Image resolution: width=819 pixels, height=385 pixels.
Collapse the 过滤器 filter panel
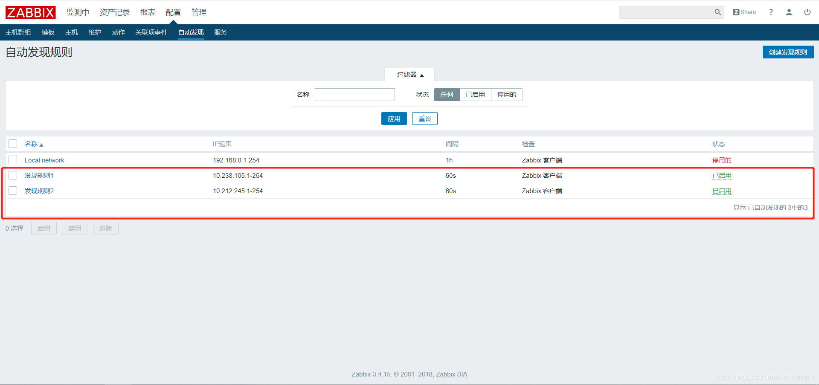[x=410, y=75]
